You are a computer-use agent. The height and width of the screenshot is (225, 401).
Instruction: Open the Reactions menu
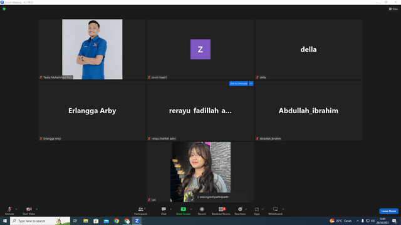(240, 211)
